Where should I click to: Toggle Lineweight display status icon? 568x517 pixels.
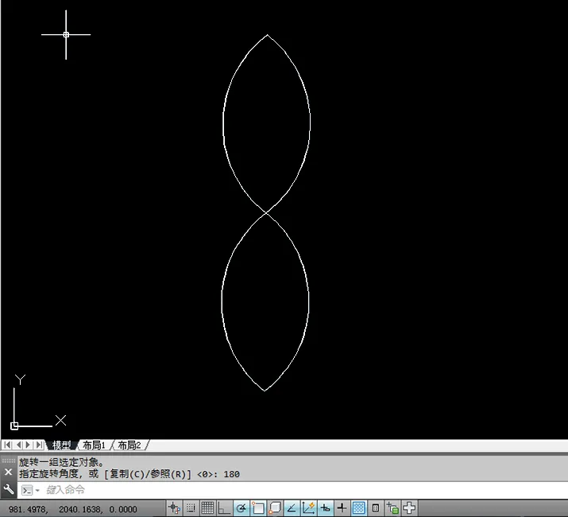[342, 508]
